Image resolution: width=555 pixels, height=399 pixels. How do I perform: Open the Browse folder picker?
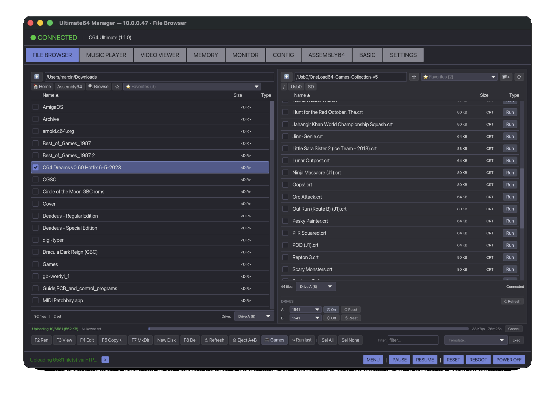click(99, 87)
